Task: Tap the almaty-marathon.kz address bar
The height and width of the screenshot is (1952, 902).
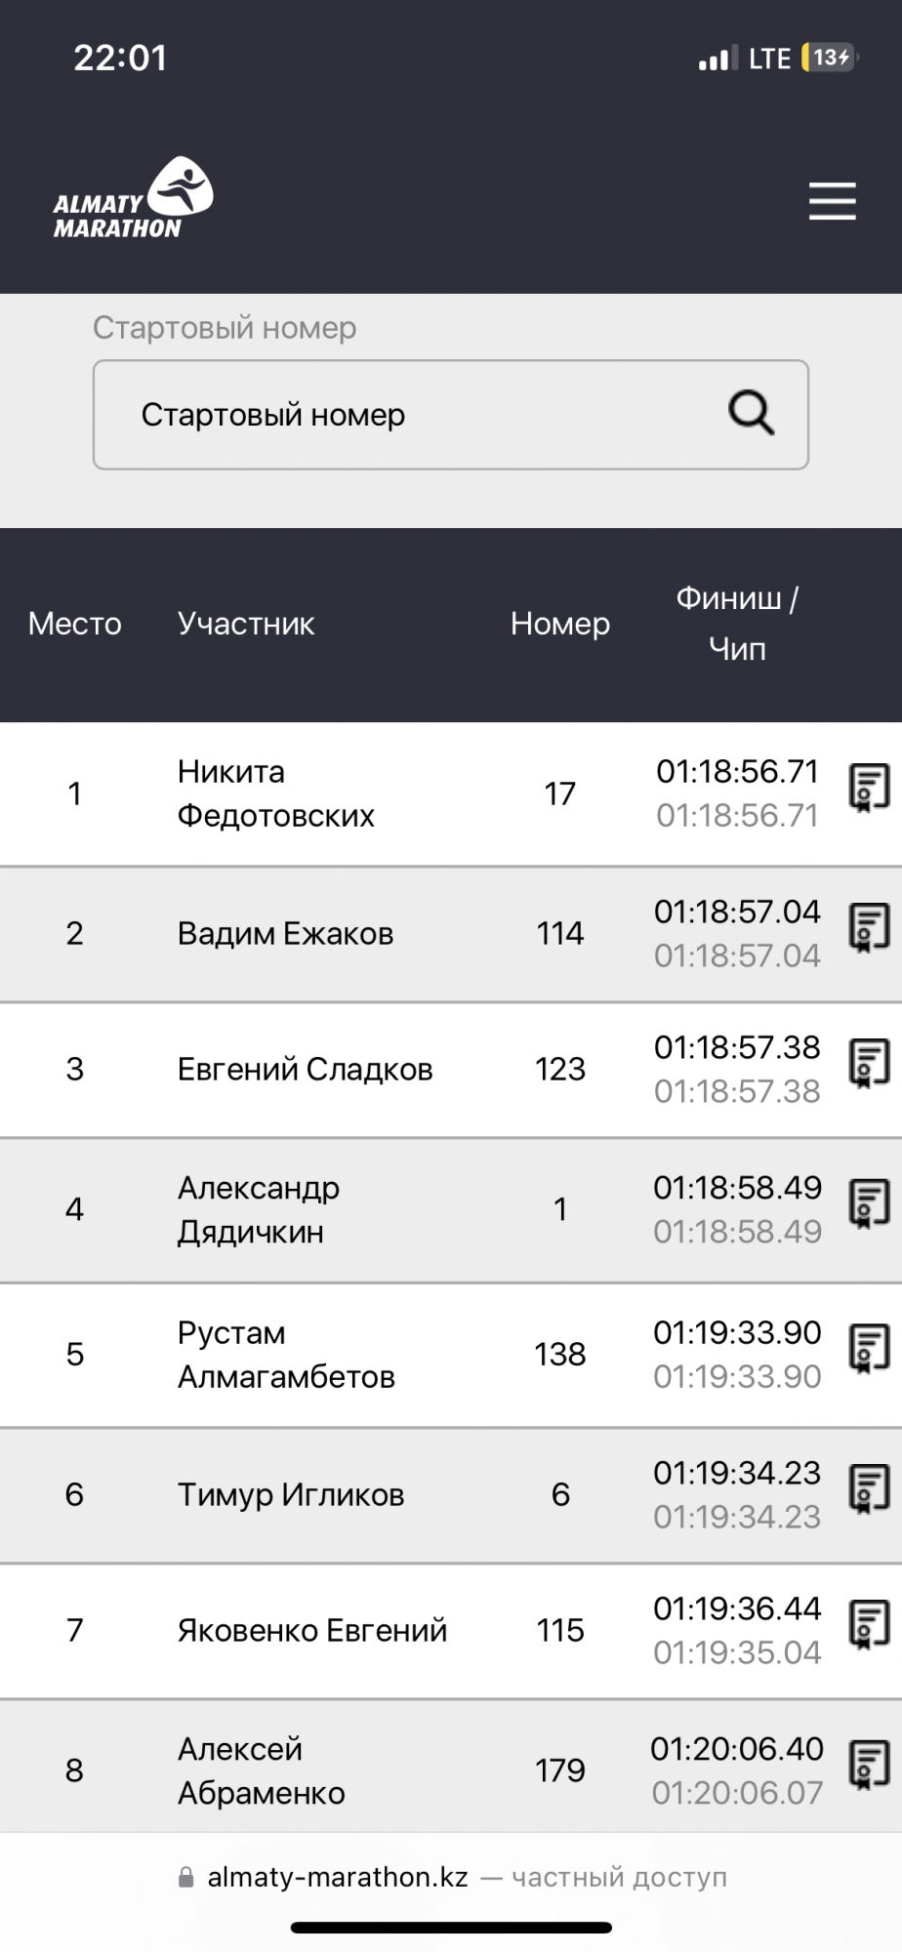Action: [x=451, y=1877]
